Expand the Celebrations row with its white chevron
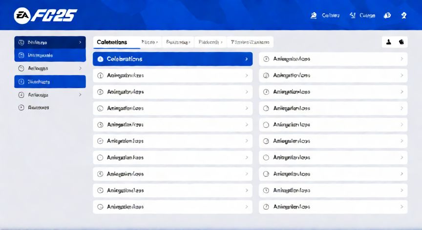 point(247,59)
